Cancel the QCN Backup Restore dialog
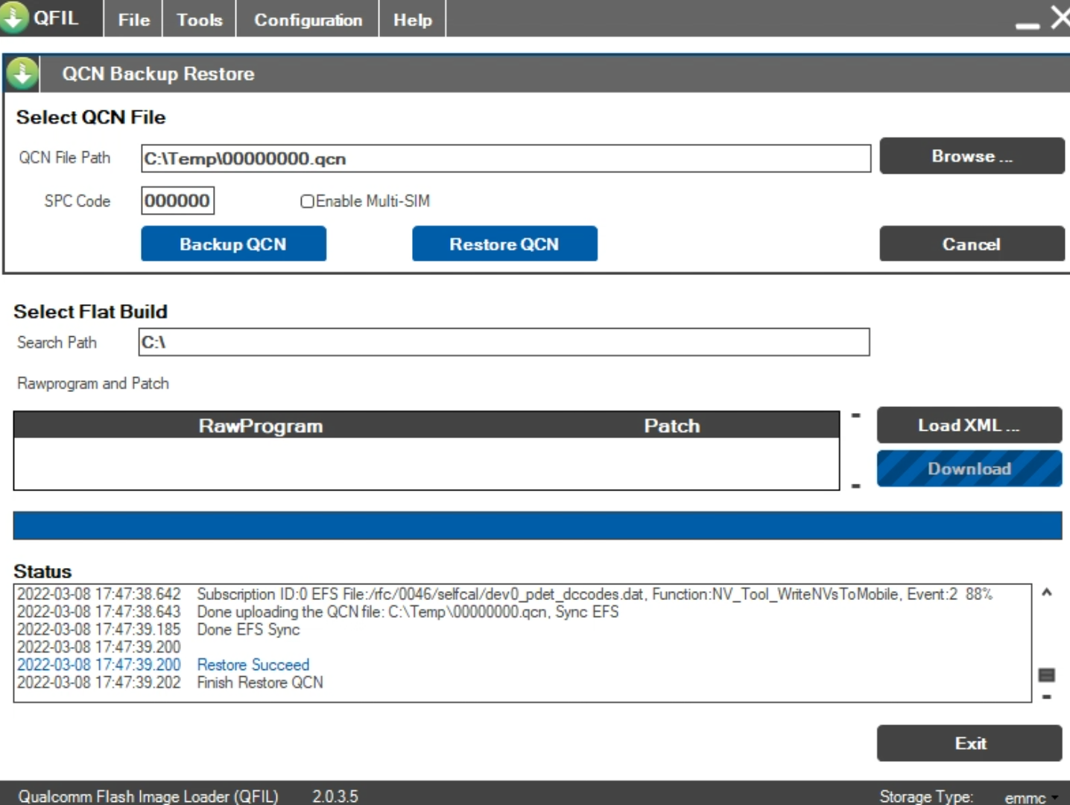Viewport: 1070px width, 805px height. pyautogui.click(x=972, y=244)
